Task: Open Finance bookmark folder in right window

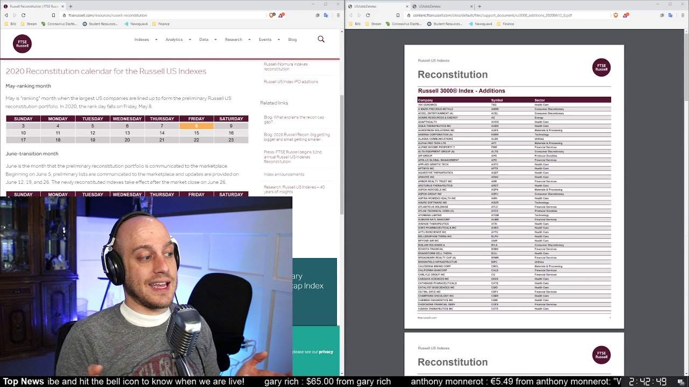Action: (505, 24)
